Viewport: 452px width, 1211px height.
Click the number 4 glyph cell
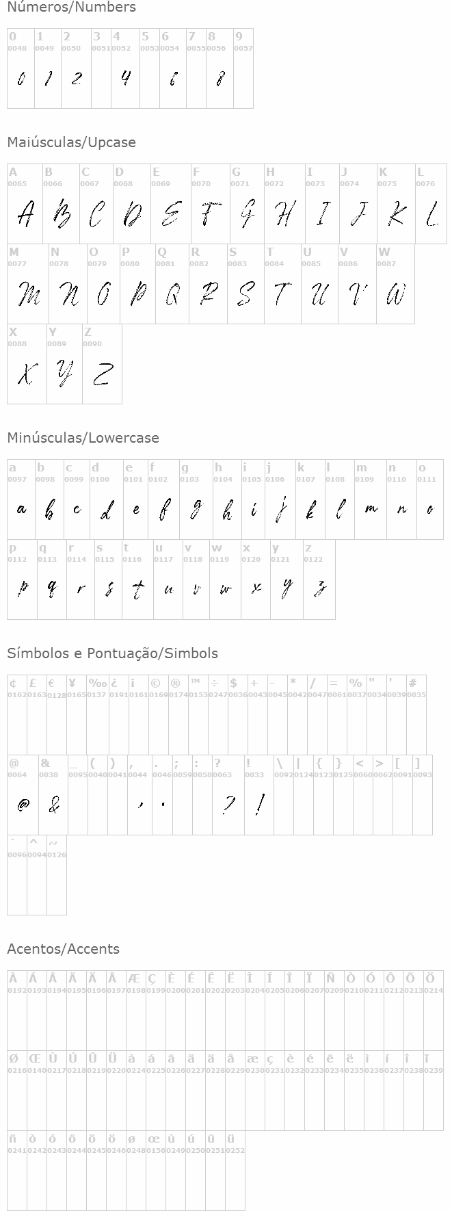(126, 68)
